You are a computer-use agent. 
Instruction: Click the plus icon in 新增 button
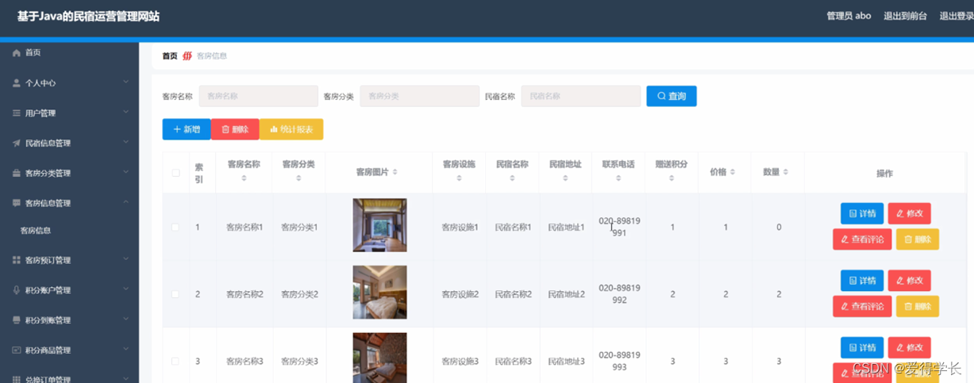[x=177, y=129]
